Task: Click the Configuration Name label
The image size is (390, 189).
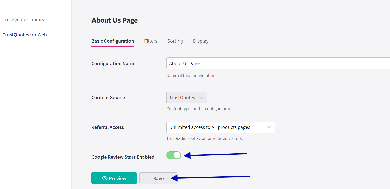Action: (113, 64)
